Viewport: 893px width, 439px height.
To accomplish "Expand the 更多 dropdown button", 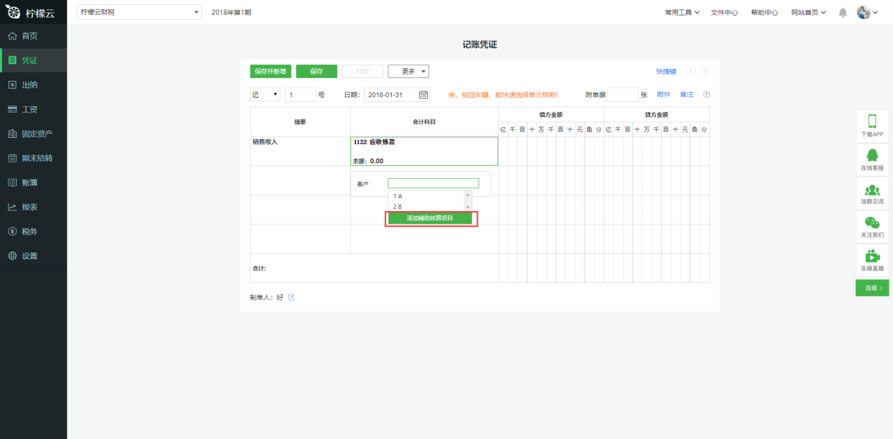I will pyautogui.click(x=408, y=71).
